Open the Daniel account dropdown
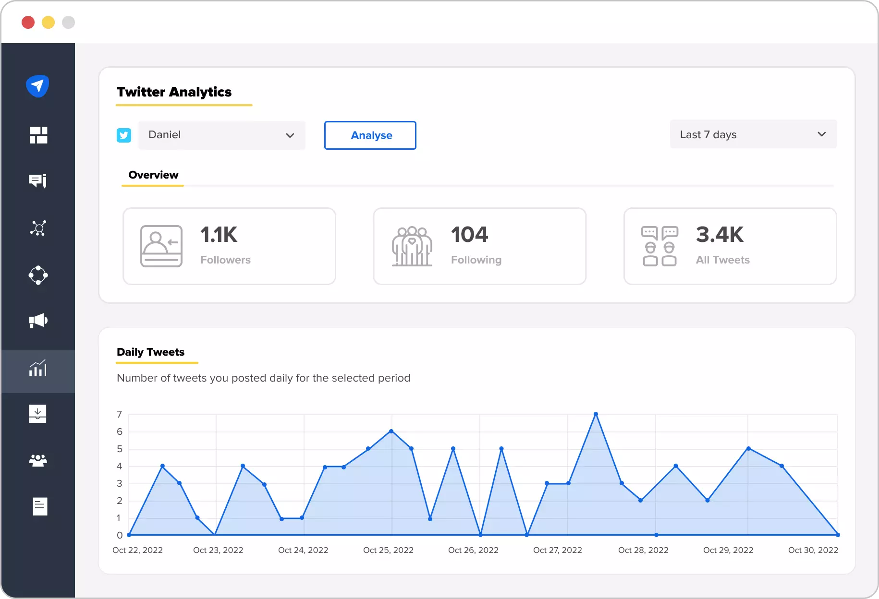This screenshot has width=879, height=599. point(221,135)
